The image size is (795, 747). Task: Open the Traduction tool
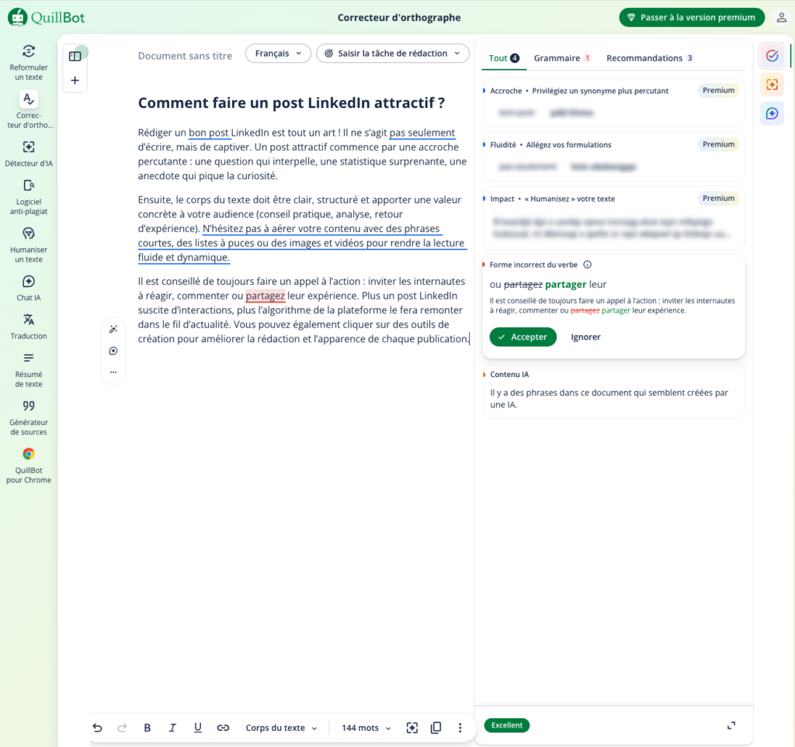coord(29,326)
